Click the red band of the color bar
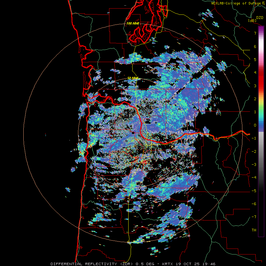This screenshot has width=266, height=266. point(261,80)
